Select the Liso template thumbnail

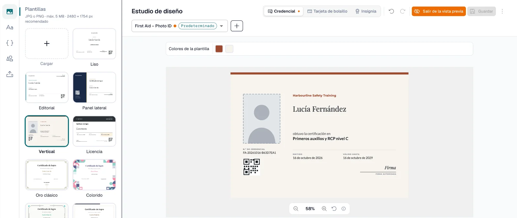click(94, 43)
